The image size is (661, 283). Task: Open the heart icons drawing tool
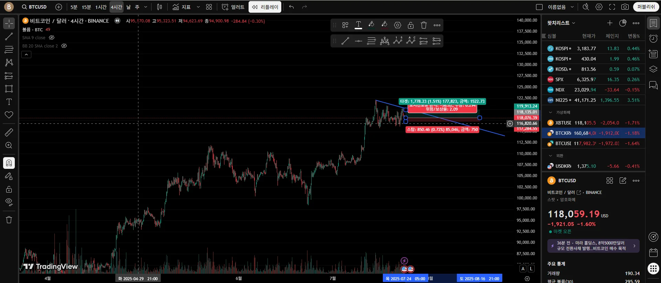pyautogui.click(x=9, y=115)
